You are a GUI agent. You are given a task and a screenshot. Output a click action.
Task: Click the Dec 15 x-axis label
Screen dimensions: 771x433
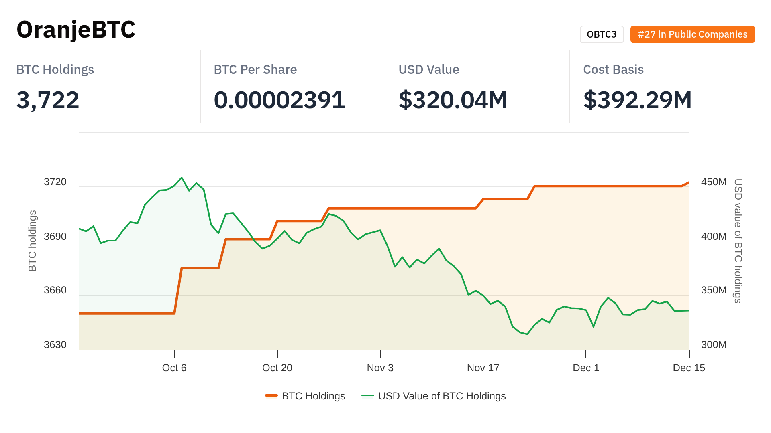click(689, 368)
